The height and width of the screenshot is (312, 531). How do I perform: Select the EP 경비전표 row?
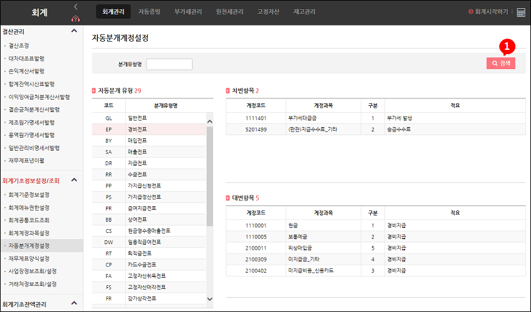pyautogui.click(x=149, y=130)
